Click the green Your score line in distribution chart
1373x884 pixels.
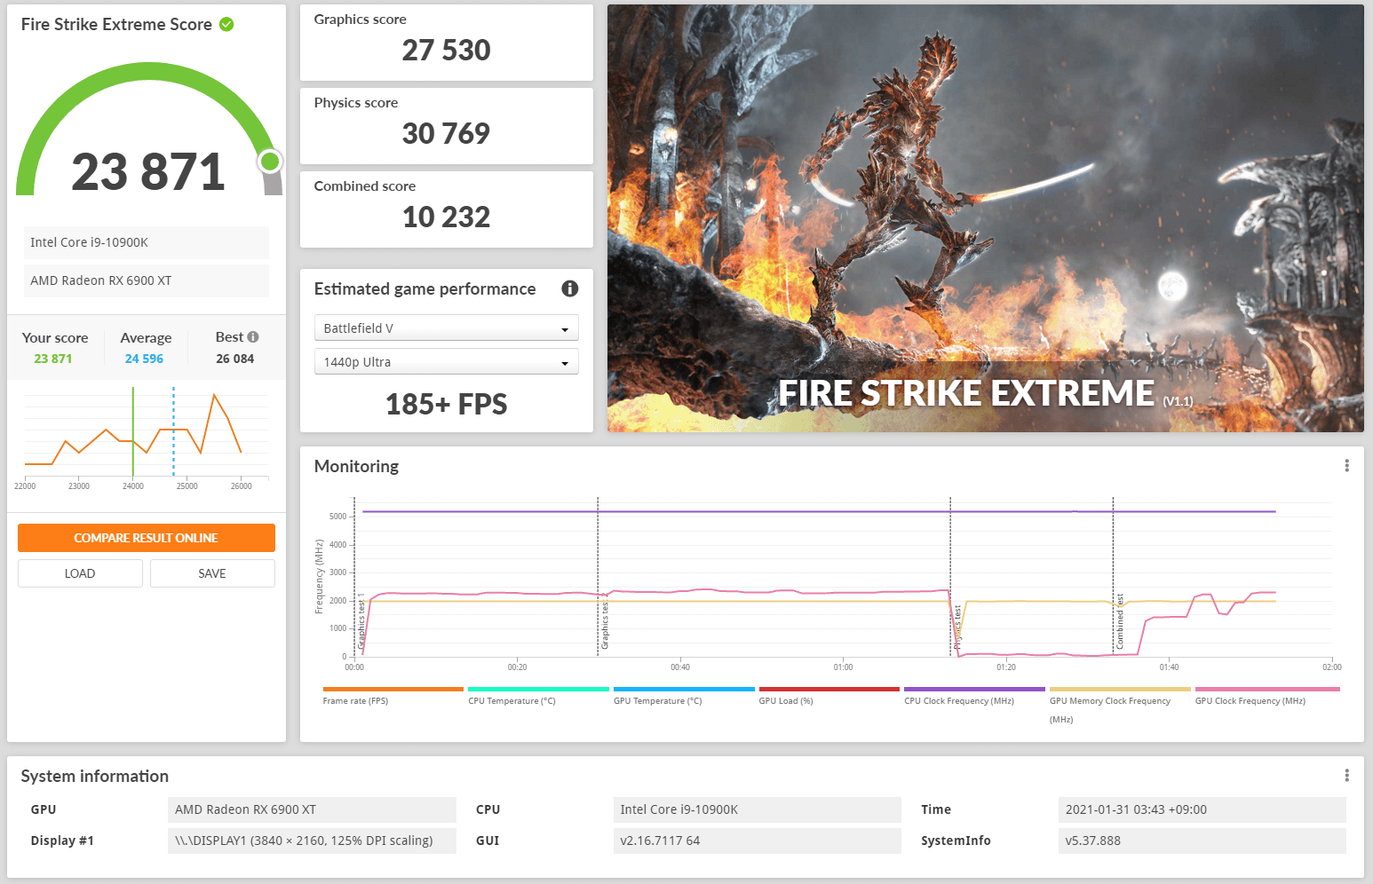pyautogui.click(x=133, y=432)
